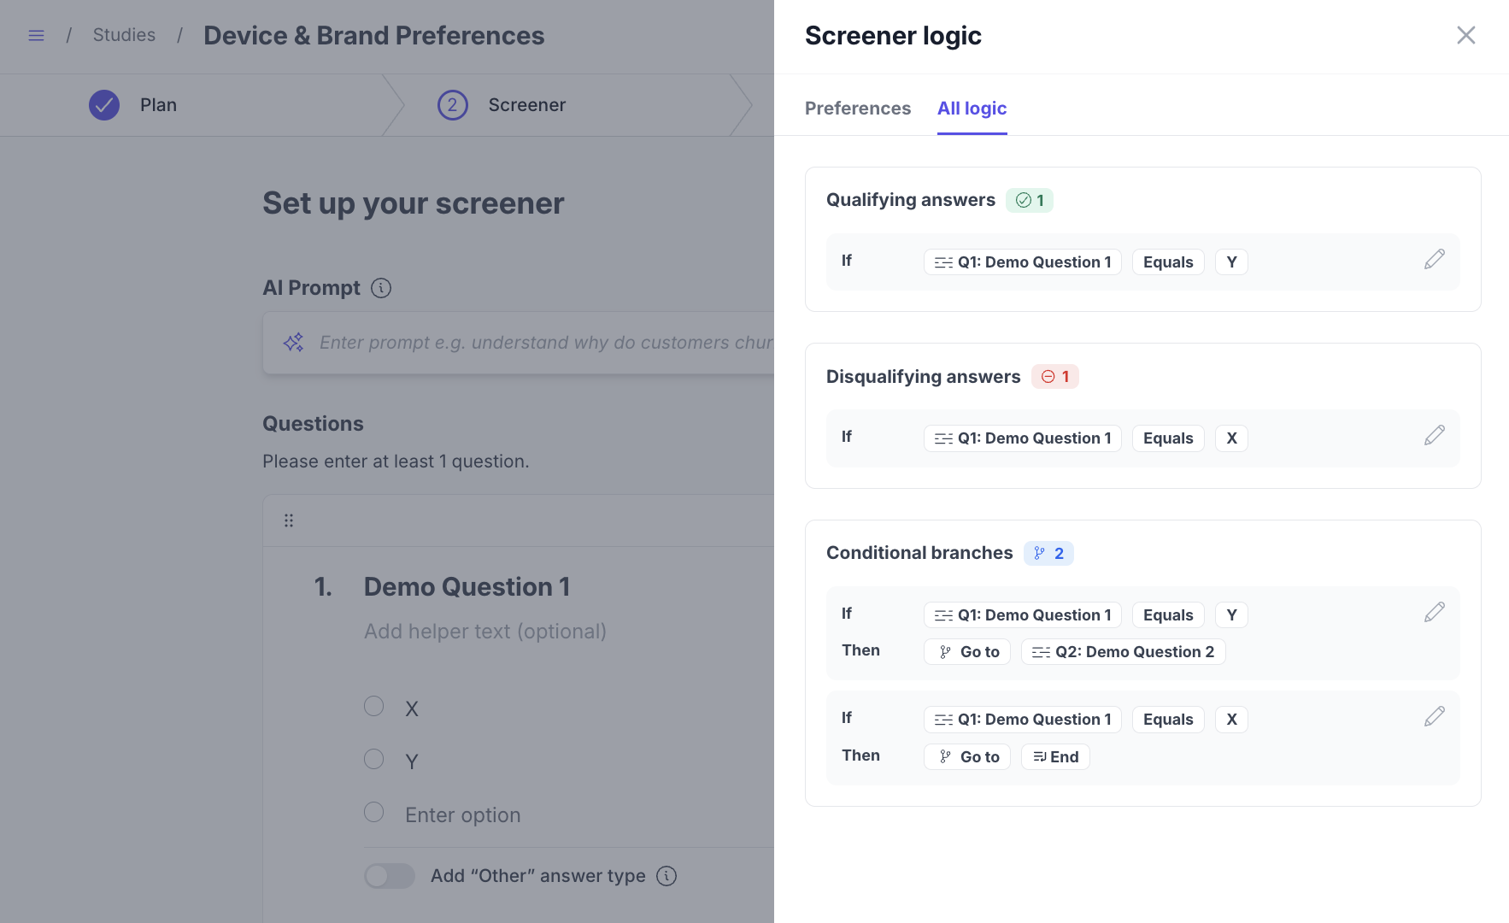The image size is (1509, 923).
Task: Edit the Go to End branch rule
Action: pos(1434,717)
